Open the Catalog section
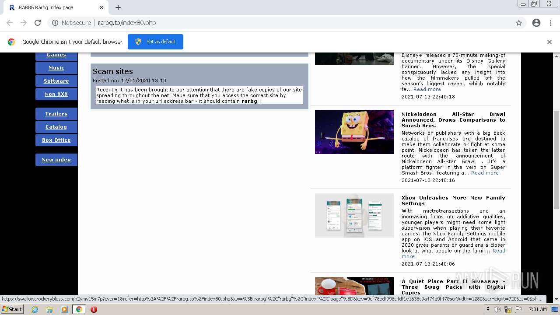560x315 pixels. tap(56, 127)
